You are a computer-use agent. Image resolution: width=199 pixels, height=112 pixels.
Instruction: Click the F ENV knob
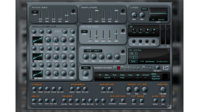(117, 57)
